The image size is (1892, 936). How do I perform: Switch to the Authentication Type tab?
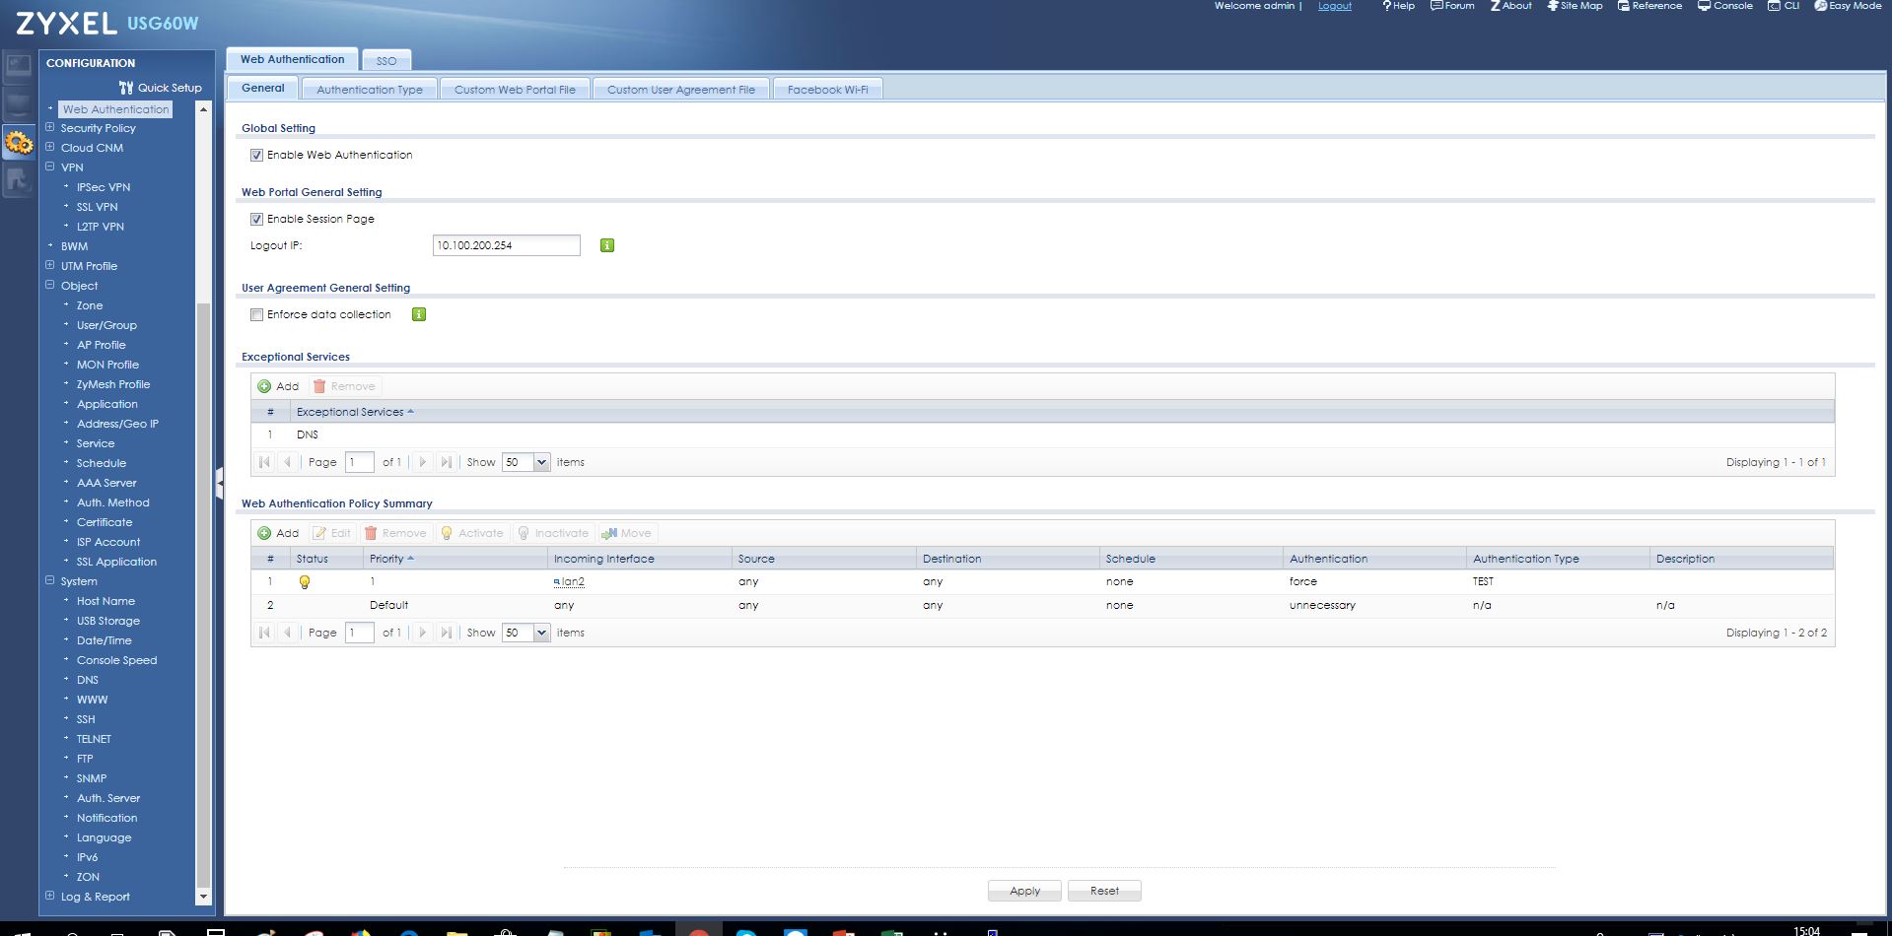tap(369, 90)
